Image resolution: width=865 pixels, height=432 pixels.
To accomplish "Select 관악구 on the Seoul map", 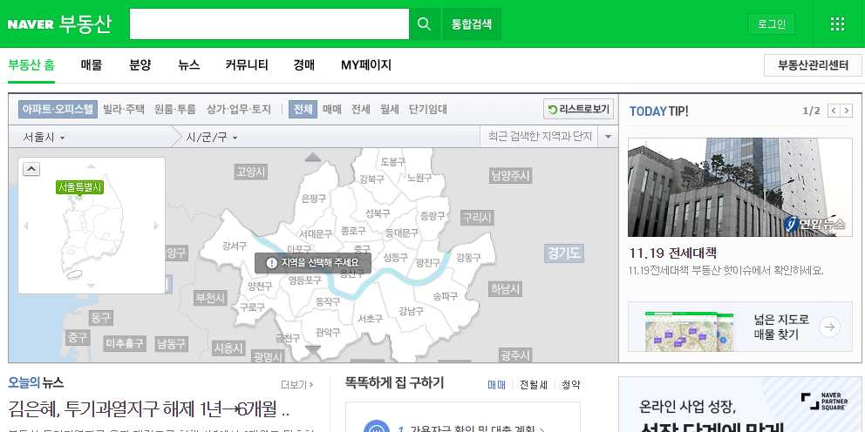I will click(x=328, y=332).
